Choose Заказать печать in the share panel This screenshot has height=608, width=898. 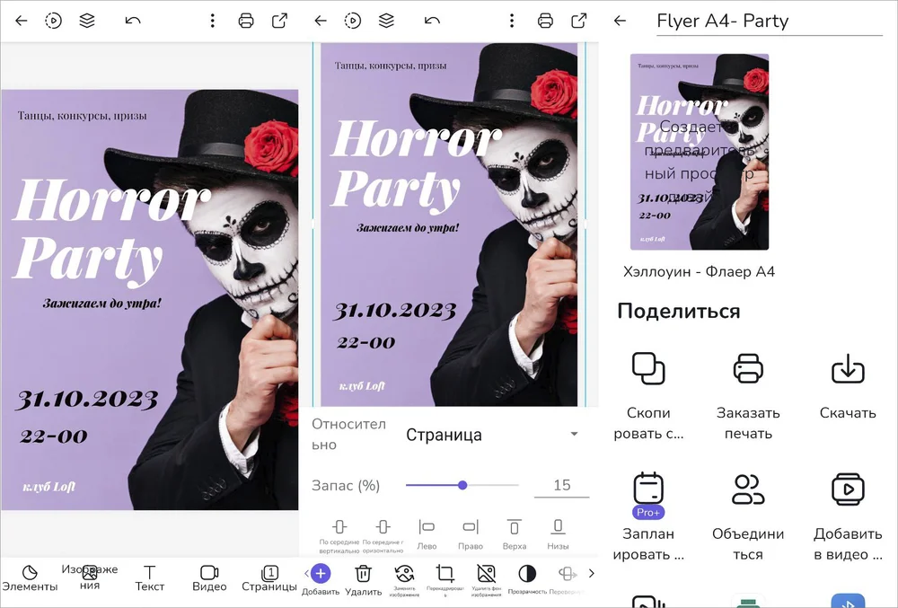748,384
